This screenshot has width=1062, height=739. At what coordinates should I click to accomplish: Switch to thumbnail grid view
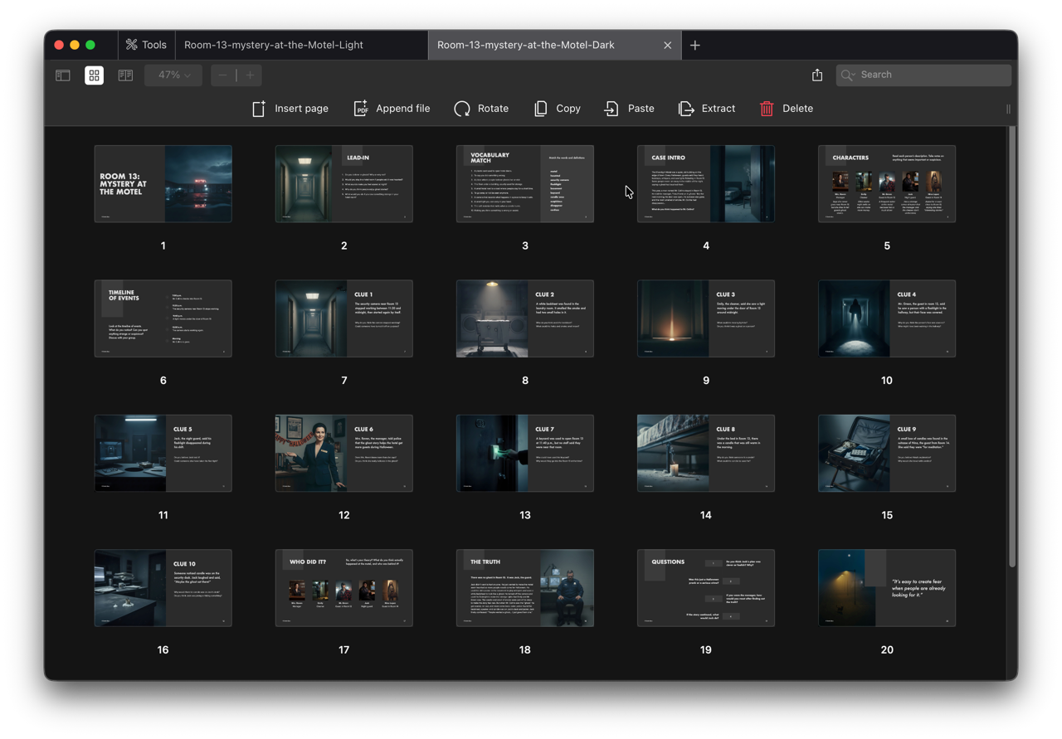point(95,75)
